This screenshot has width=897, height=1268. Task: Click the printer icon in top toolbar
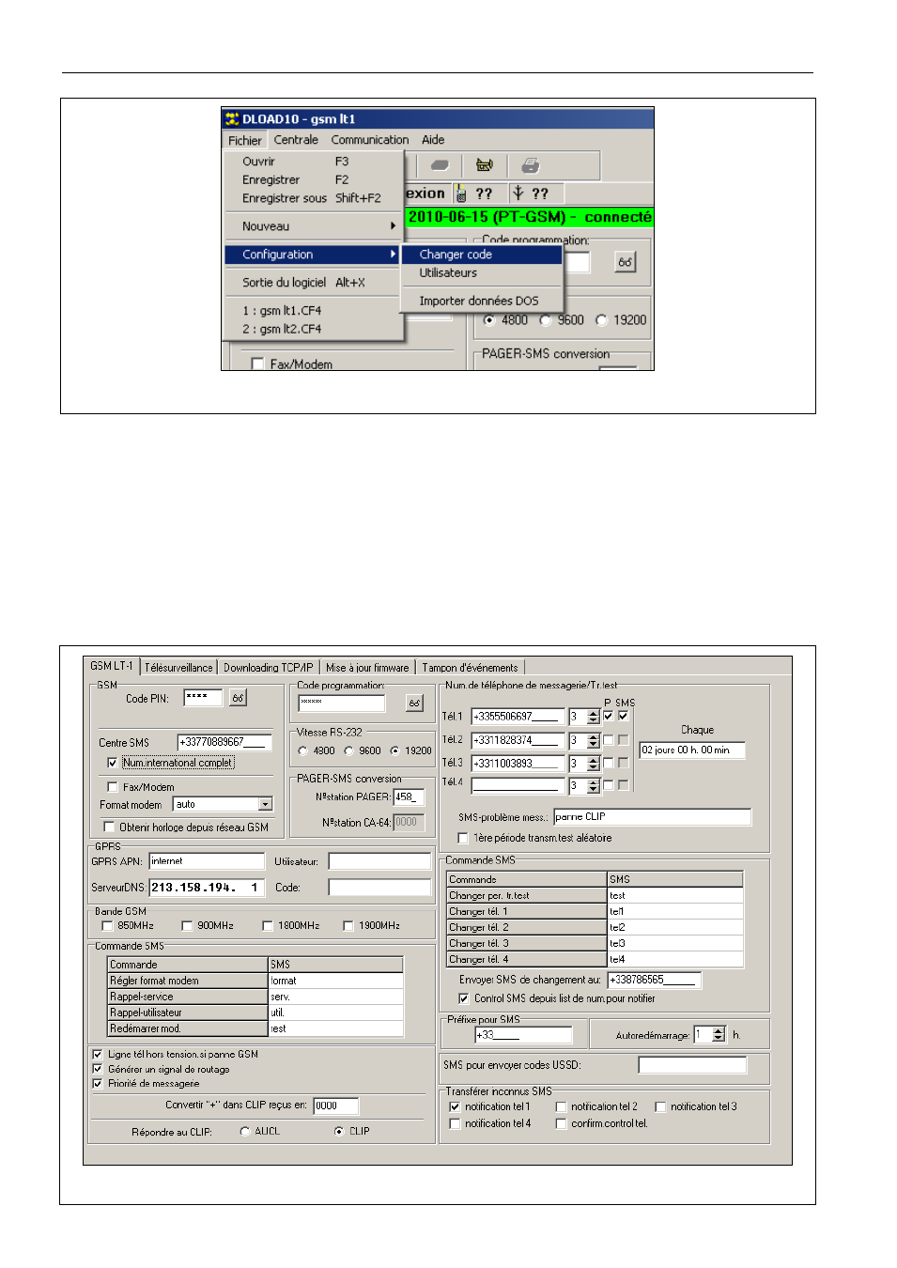coord(531,166)
